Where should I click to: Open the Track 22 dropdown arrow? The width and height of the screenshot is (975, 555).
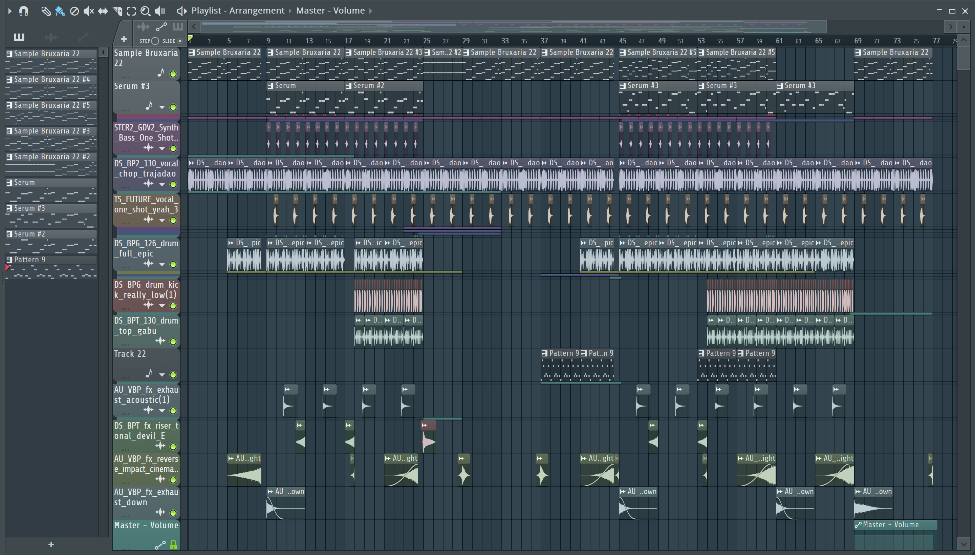[x=162, y=375]
